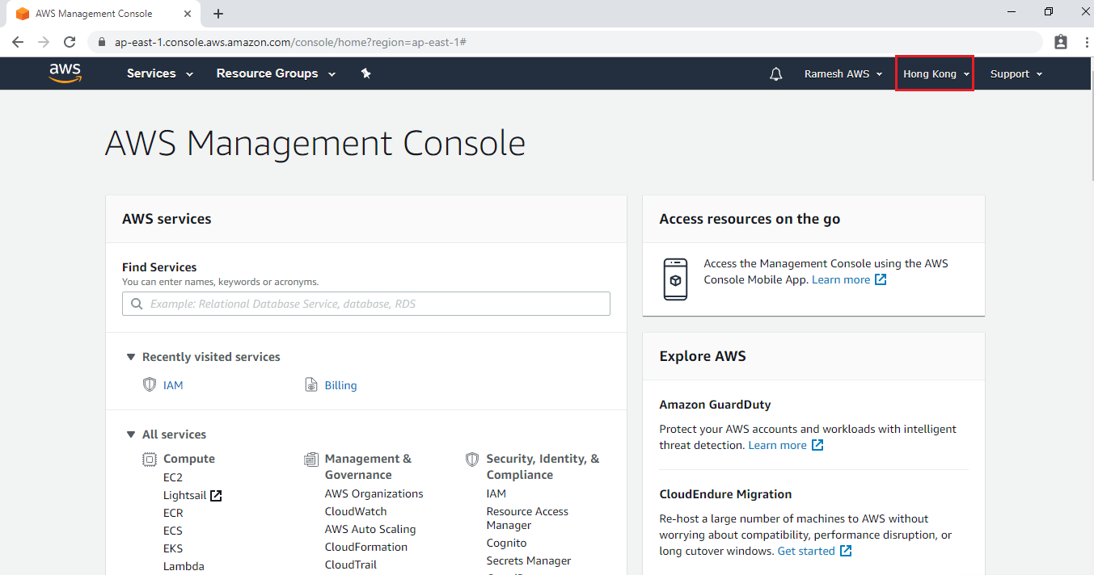Screen dimensions: 1094x575
Task: Open the Ramesh AWS account menu
Action: 843,74
